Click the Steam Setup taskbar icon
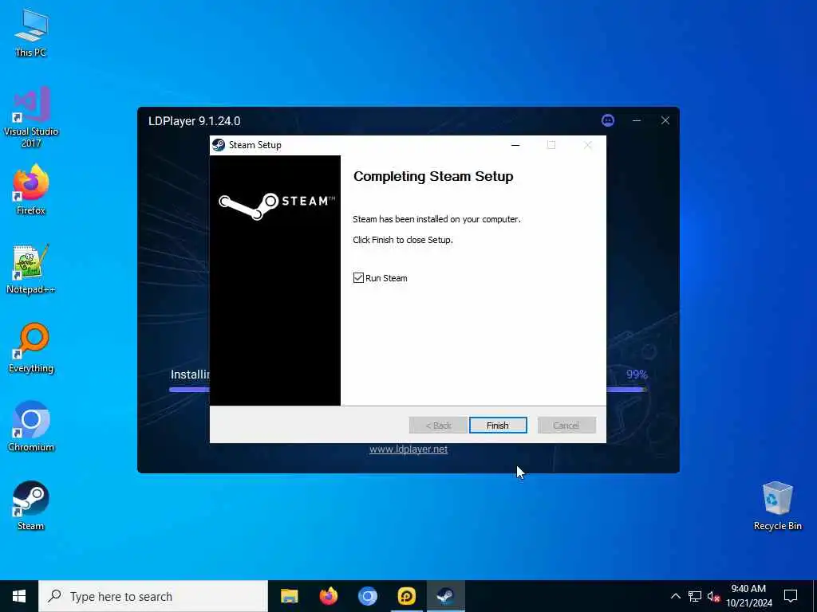Image resolution: width=817 pixels, height=612 pixels. click(x=445, y=596)
